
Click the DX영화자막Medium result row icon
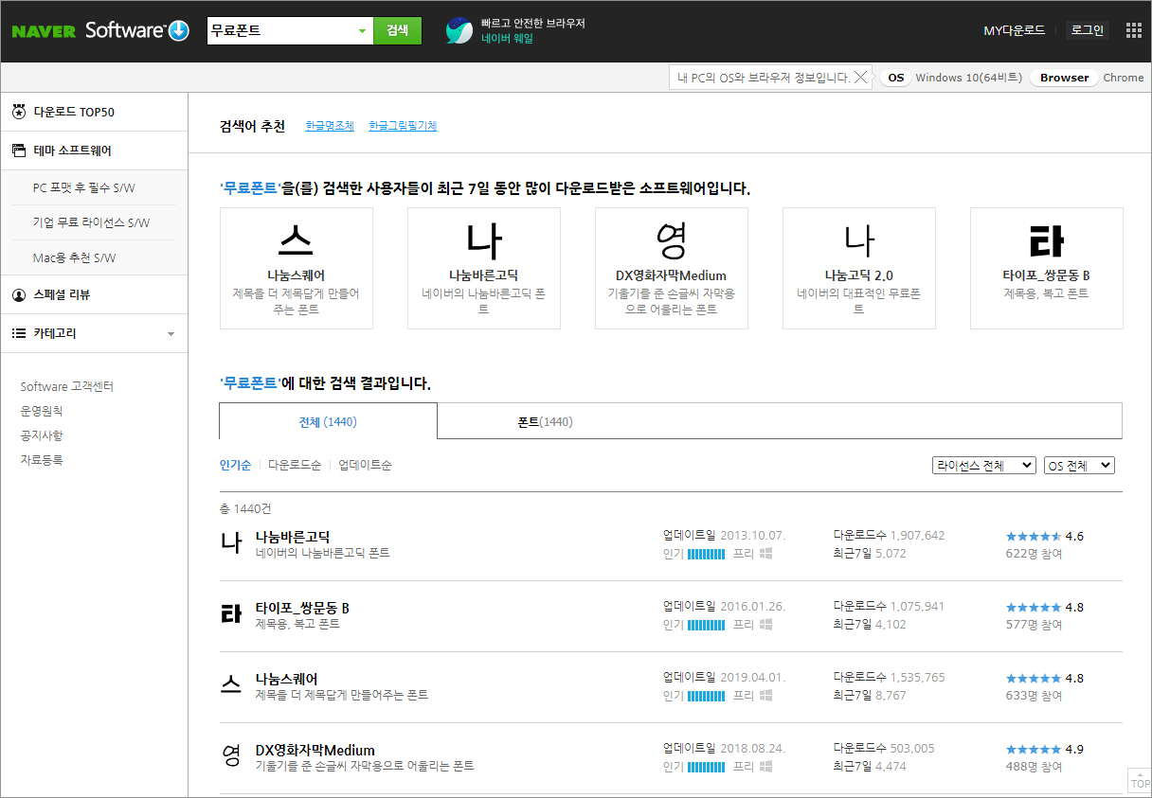click(231, 757)
